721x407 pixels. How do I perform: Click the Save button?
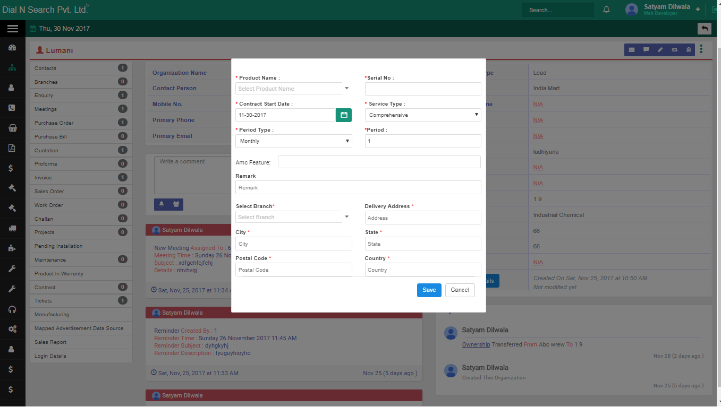[429, 290]
